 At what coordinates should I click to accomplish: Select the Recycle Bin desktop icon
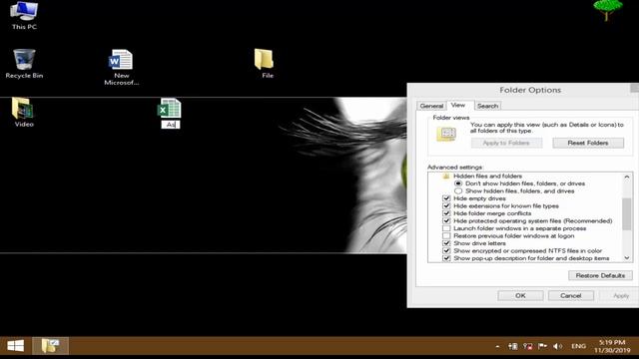24,64
